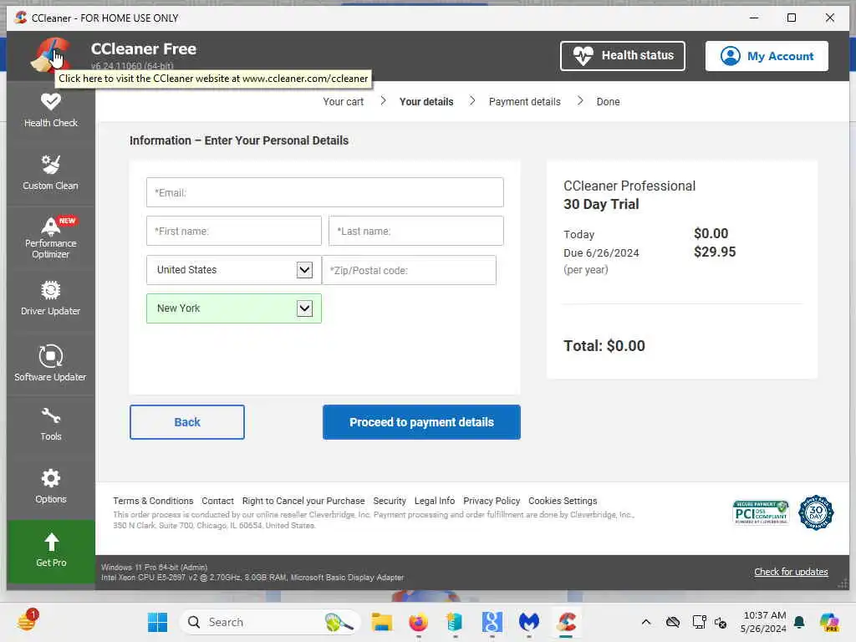This screenshot has height=642, width=856.
Task: Click the Google app icon on the taskbar
Action: coord(492,622)
